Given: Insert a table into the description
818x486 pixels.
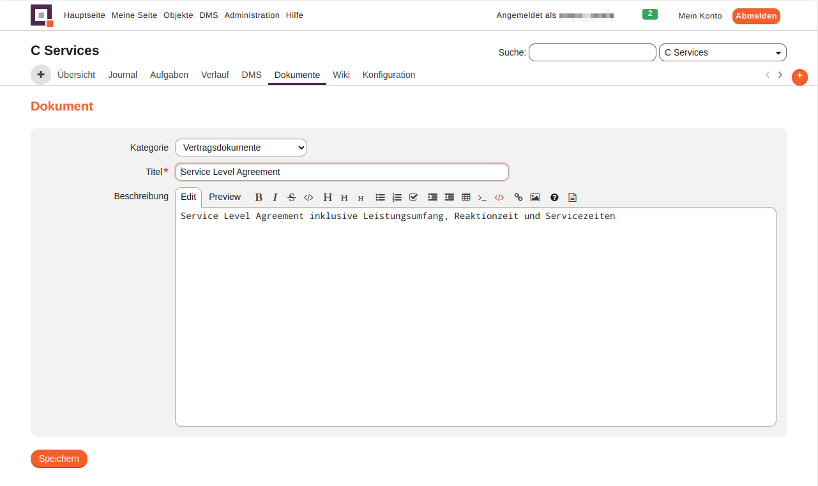Looking at the screenshot, I should pyautogui.click(x=466, y=197).
